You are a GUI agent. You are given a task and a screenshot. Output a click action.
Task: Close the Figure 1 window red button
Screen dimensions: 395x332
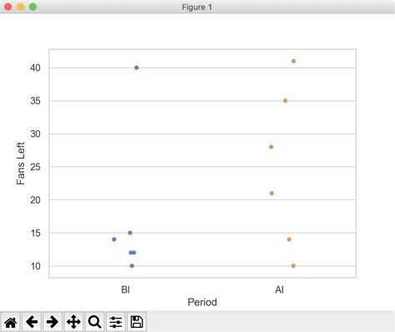point(8,7)
